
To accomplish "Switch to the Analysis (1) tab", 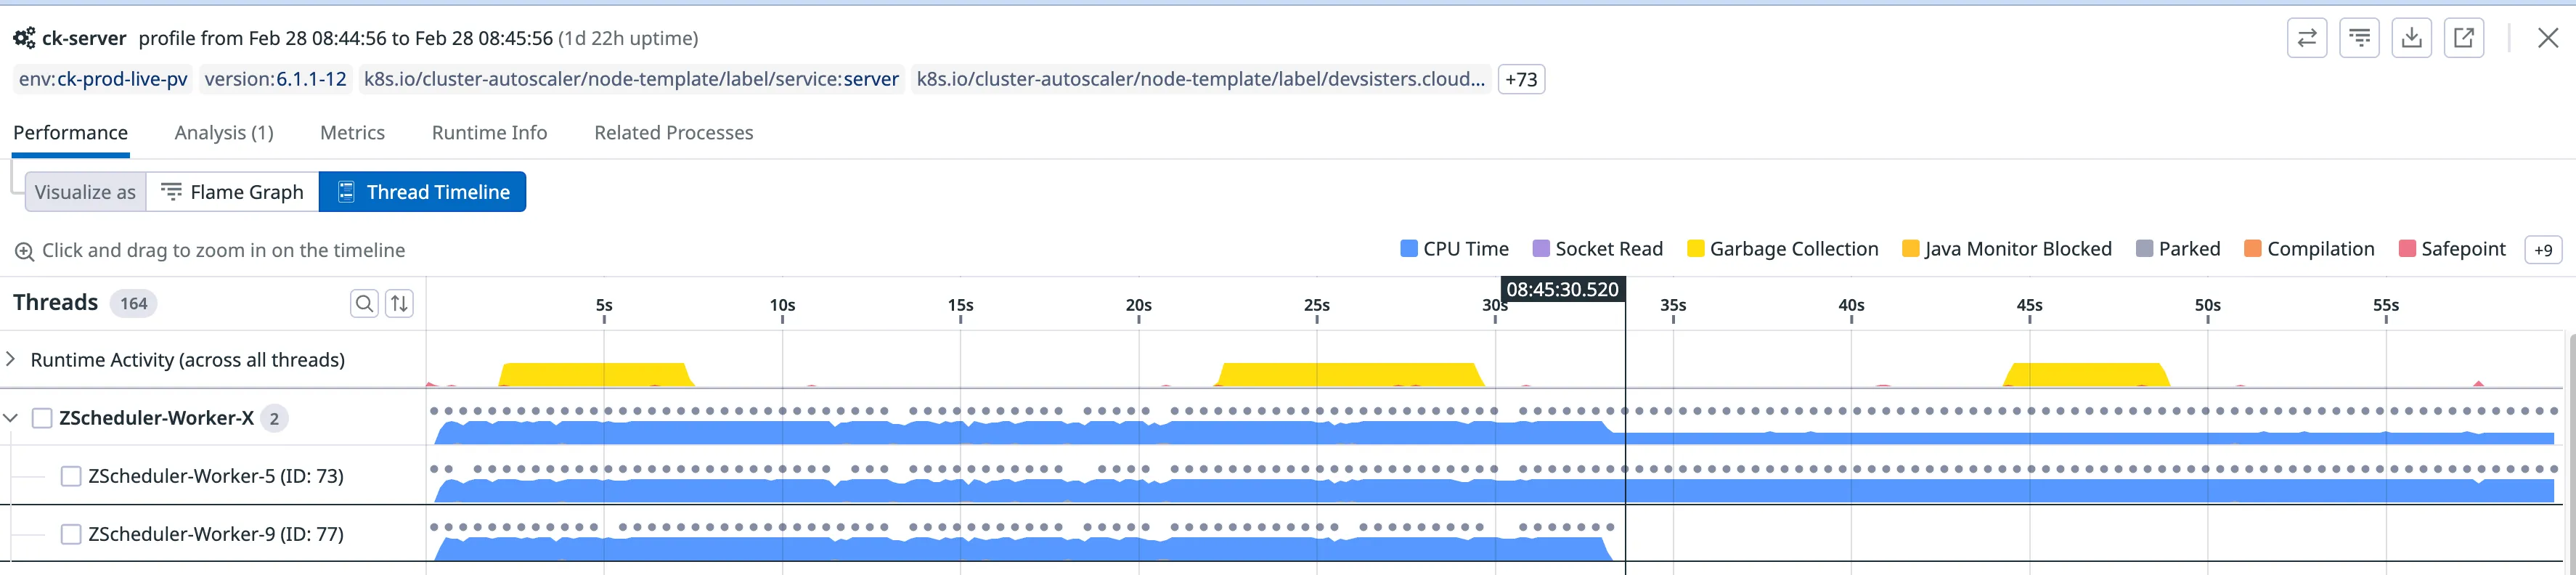I will pyautogui.click(x=224, y=133).
